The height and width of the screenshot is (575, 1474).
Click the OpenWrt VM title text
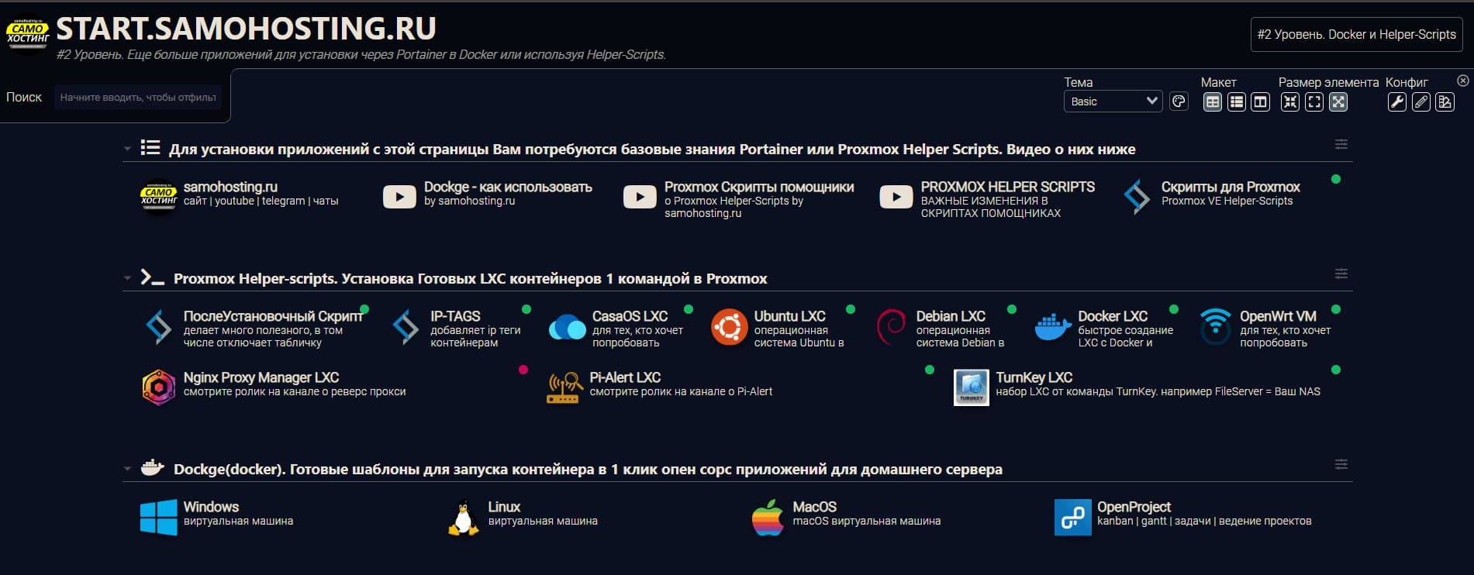click(1278, 316)
